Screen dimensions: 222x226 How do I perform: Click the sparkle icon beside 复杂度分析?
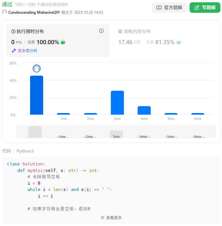point(14,51)
